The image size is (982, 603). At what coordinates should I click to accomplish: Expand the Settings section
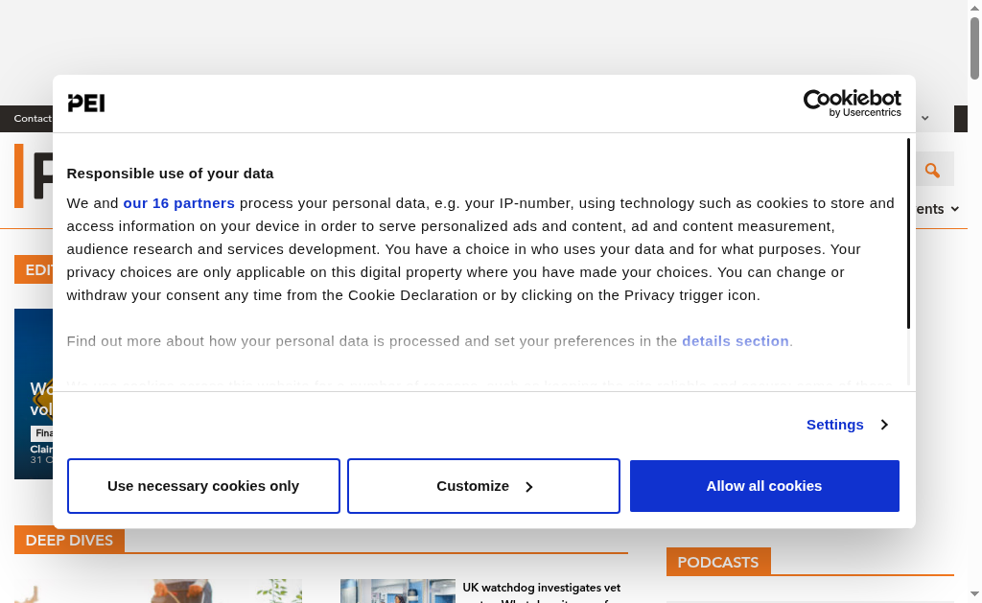tap(835, 425)
